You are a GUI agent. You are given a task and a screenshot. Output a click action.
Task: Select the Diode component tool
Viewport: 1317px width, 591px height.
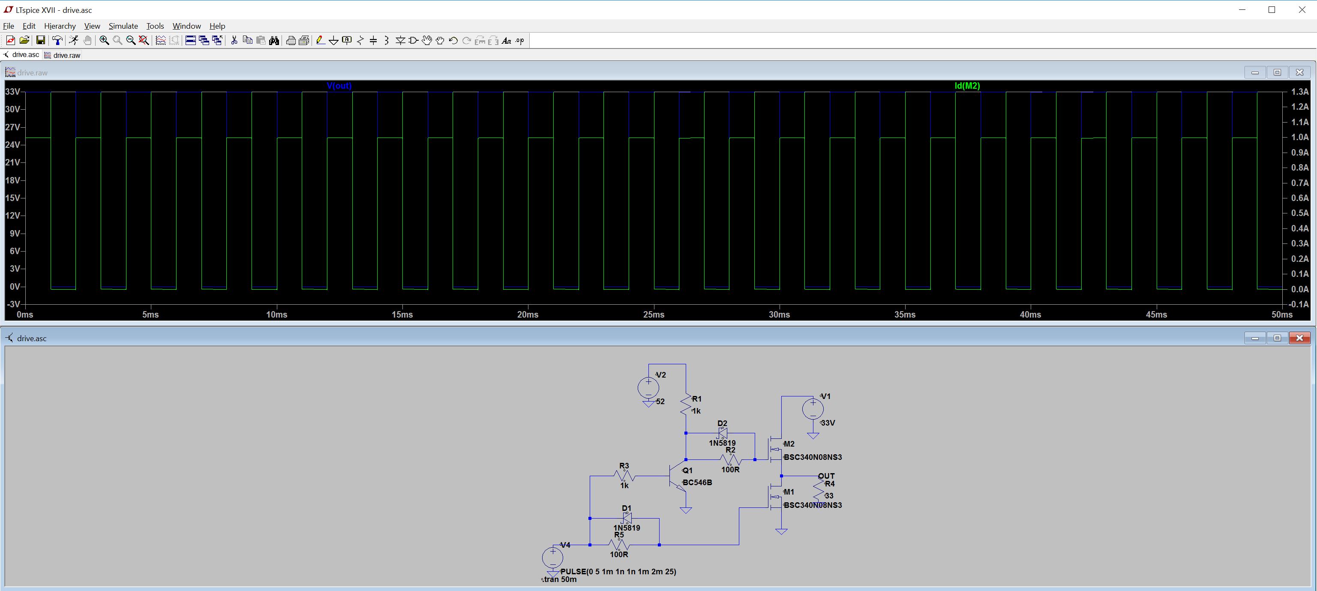click(x=400, y=40)
